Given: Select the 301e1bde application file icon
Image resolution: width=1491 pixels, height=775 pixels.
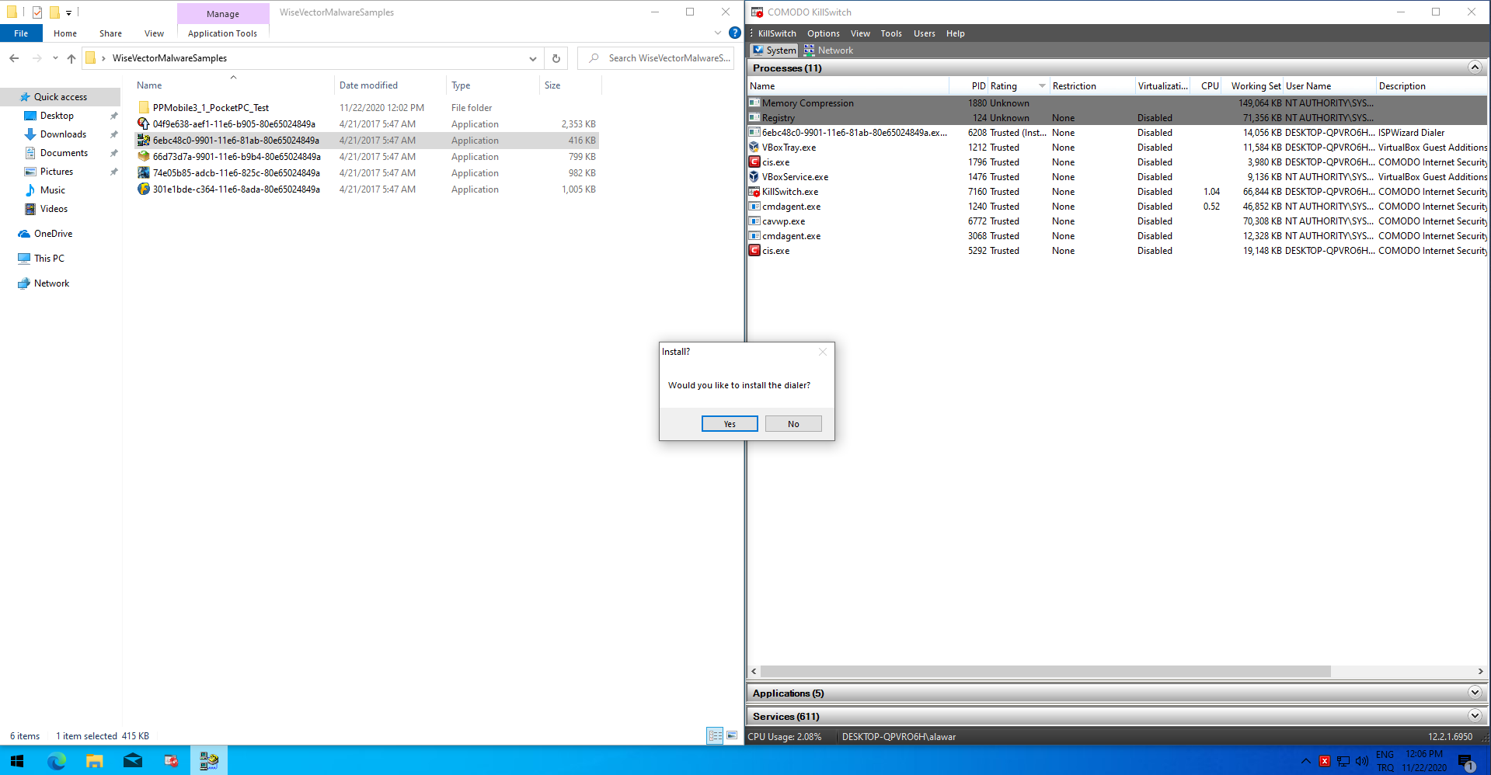Looking at the screenshot, I should (x=144, y=189).
